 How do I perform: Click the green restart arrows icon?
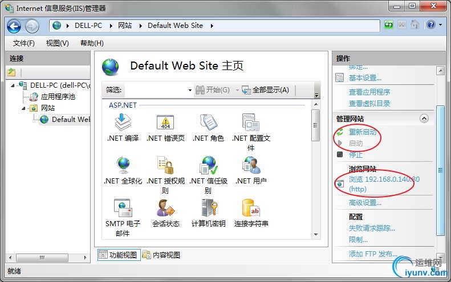tap(340, 132)
